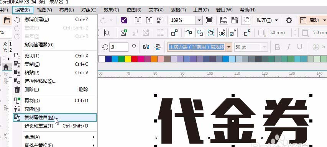Screen dimensions: 327x147
Task: Click the undo icon beside 撤消创建
Action: [x=17, y=20]
